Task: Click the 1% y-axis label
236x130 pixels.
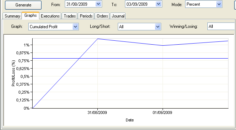Action: (27, 45)
